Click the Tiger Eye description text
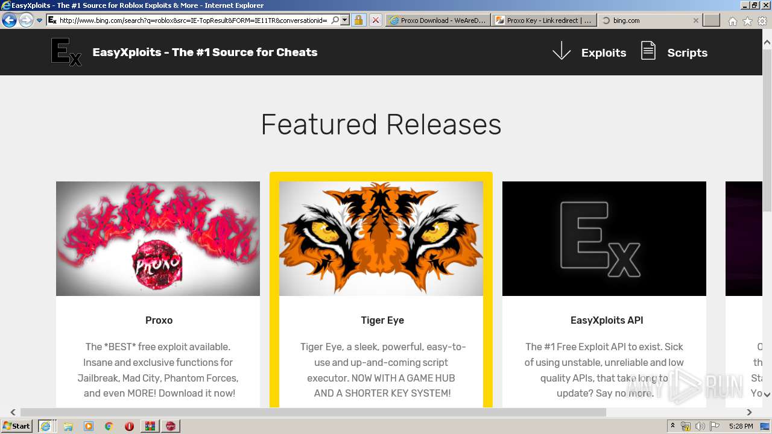 click(x=383, y=370)
